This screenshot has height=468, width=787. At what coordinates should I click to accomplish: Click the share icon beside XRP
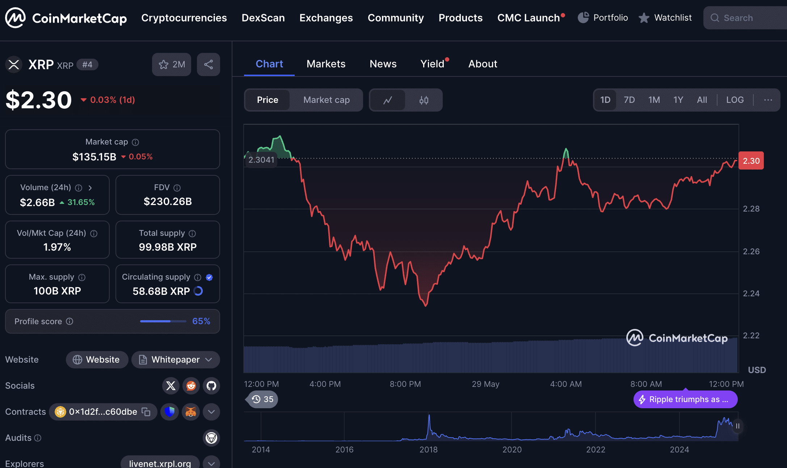[x=209, y=64]
